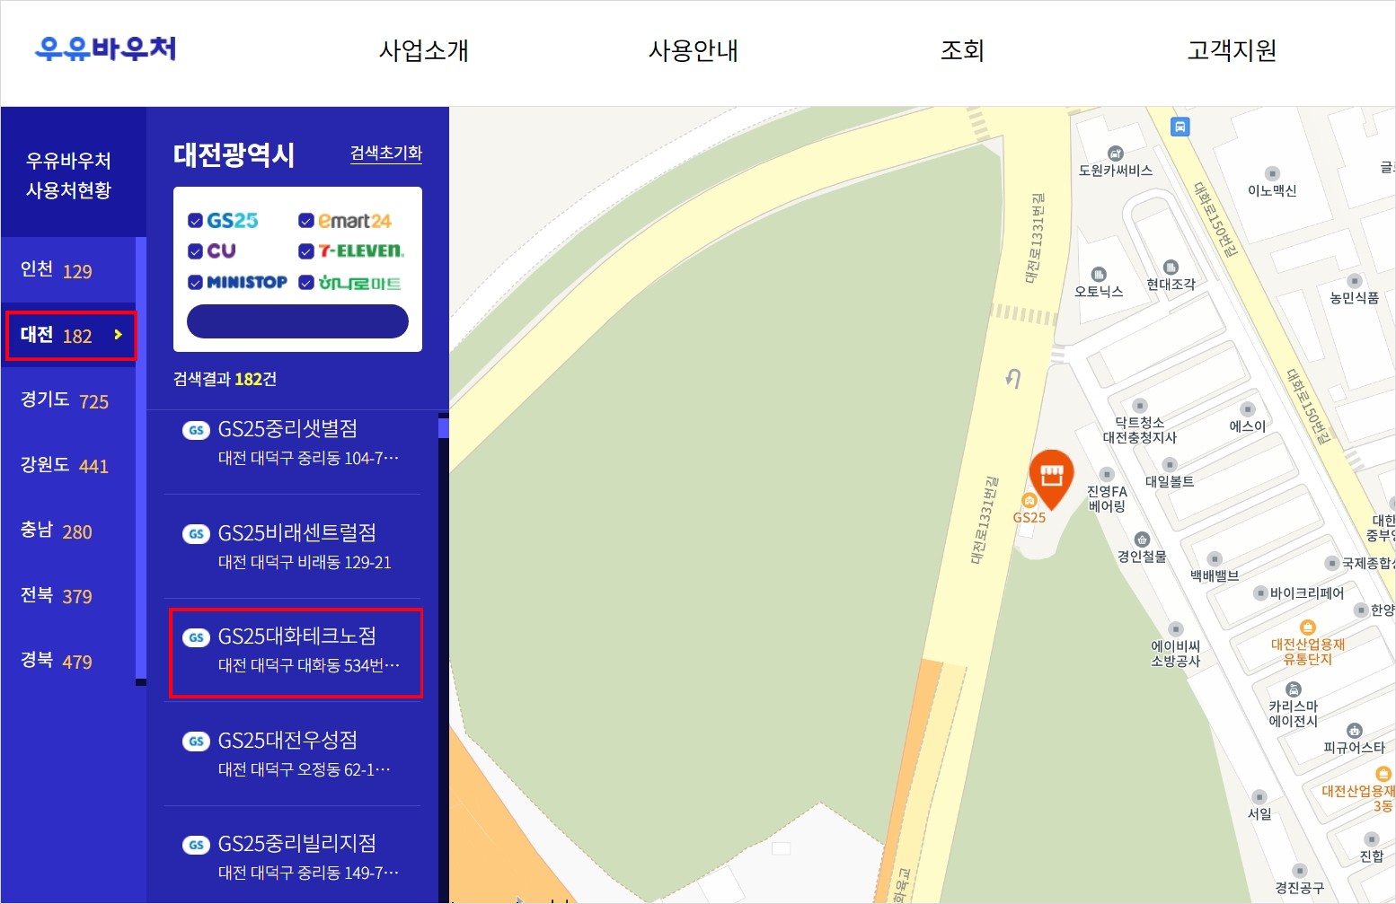Click the 피규어스타 map POI icon
This screenshot has width=1396, height=904.
point(1355,731)
